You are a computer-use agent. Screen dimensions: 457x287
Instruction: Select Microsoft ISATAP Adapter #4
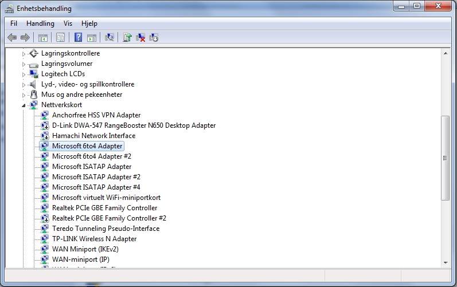pos(96,187)
